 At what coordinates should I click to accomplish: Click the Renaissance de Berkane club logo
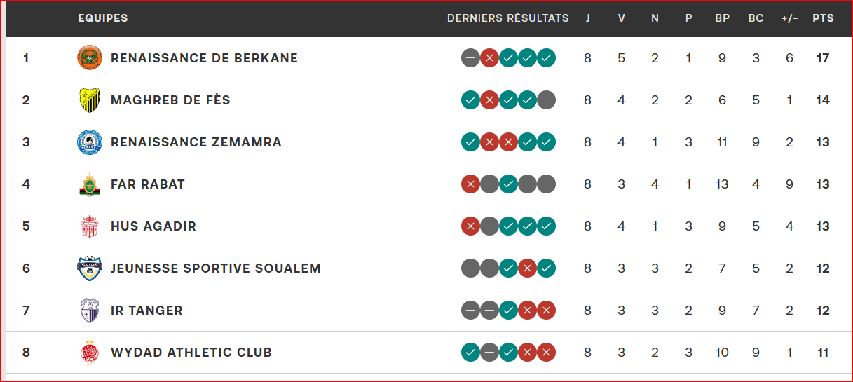point(90,57)
